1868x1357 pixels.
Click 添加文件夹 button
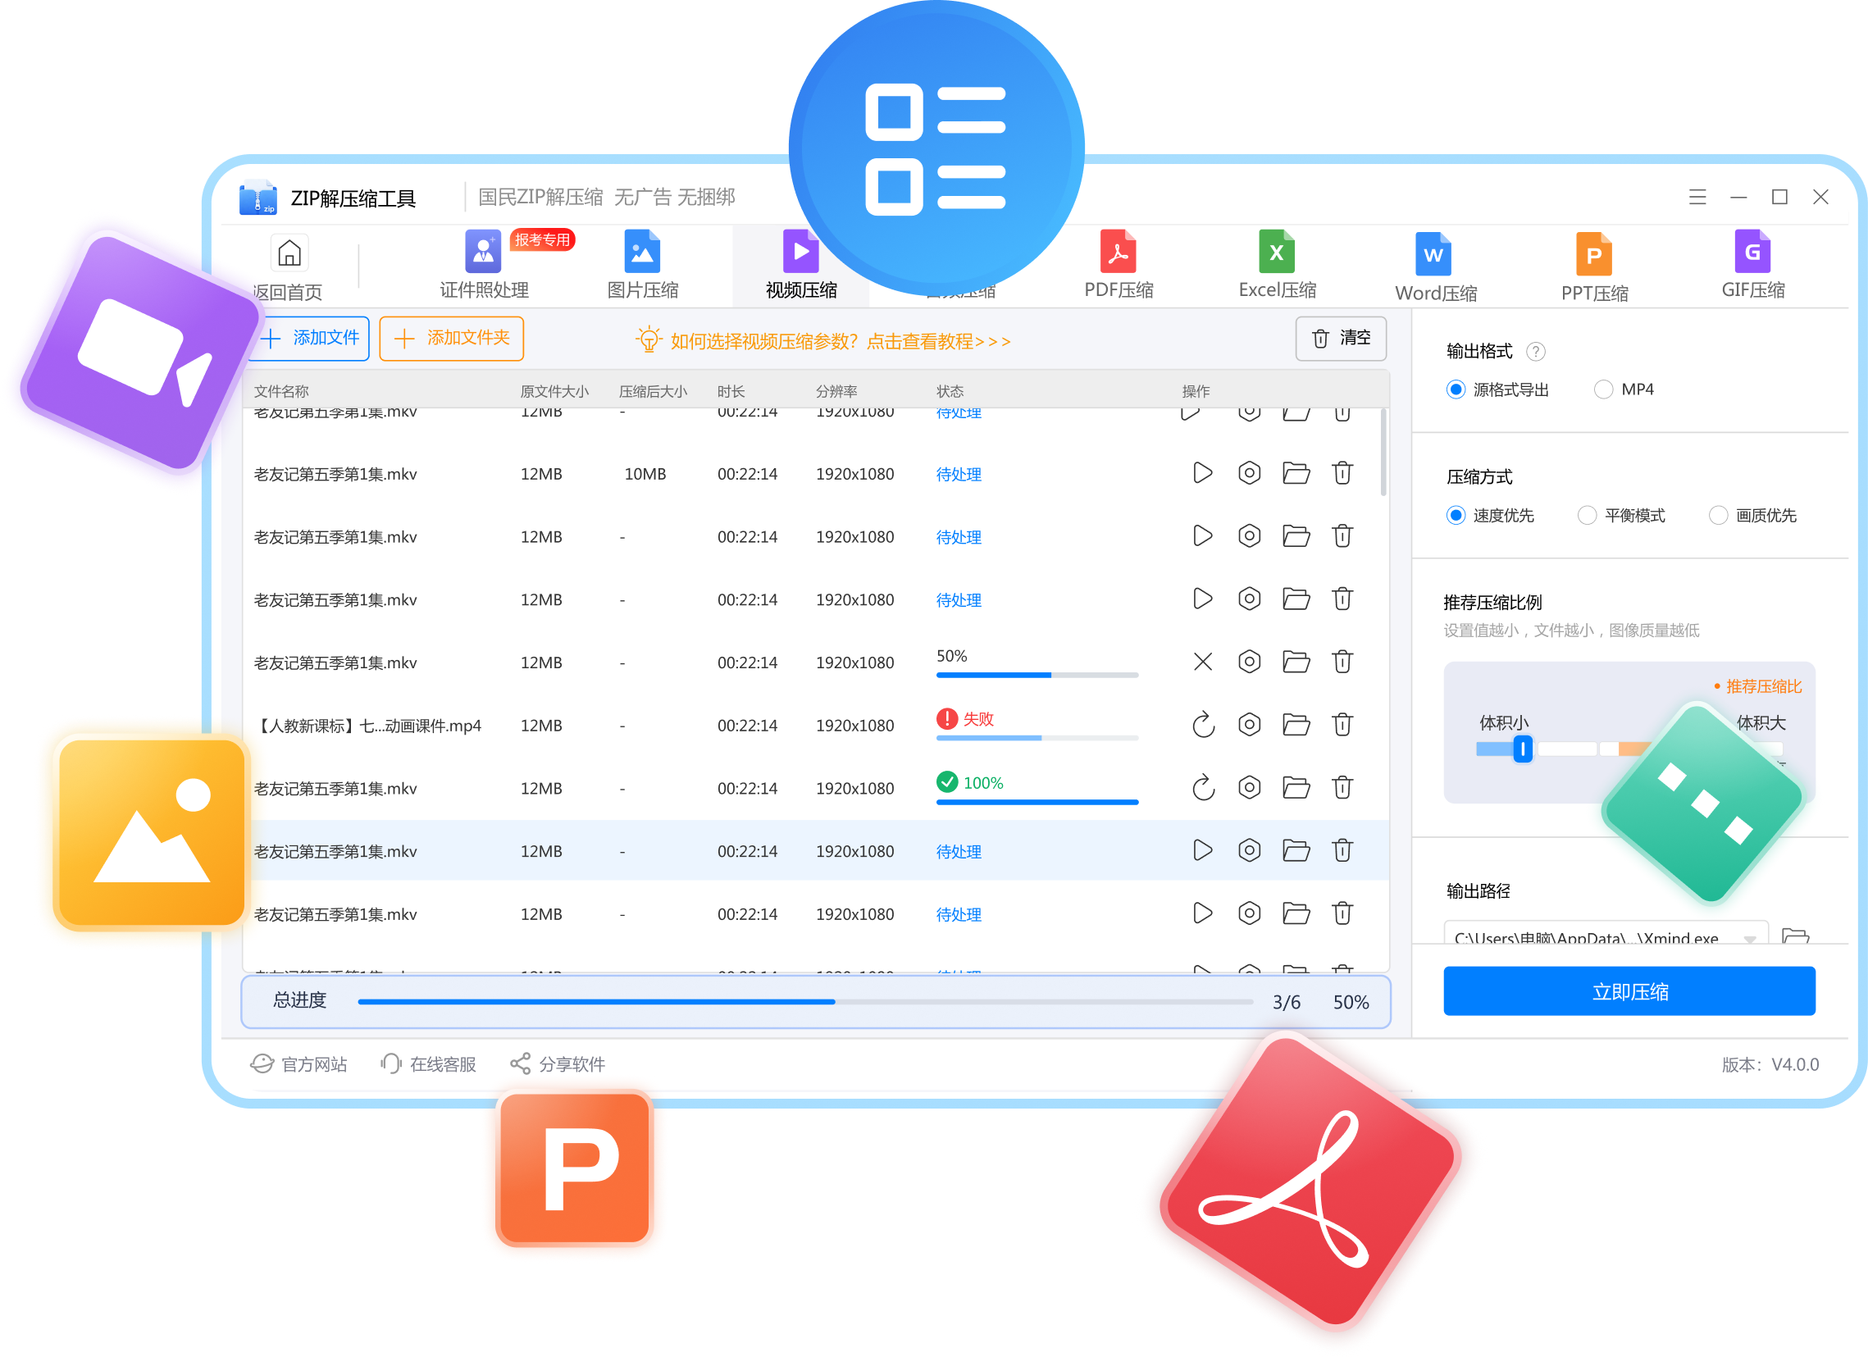click(451, 339)
